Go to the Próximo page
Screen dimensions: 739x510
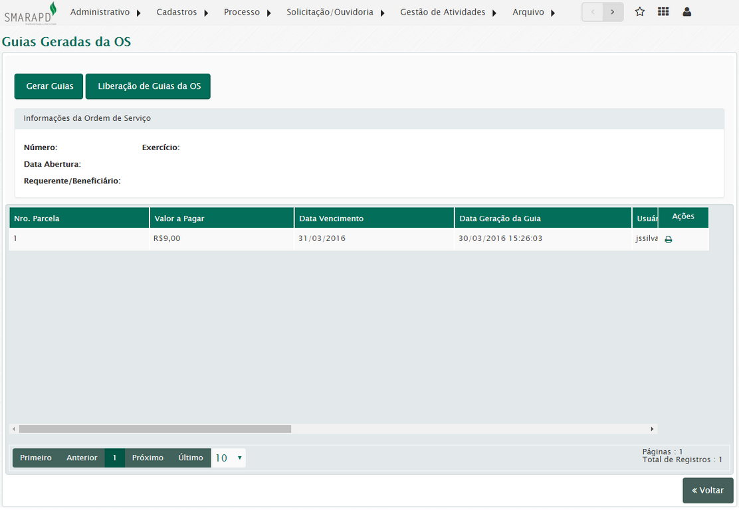148,458
